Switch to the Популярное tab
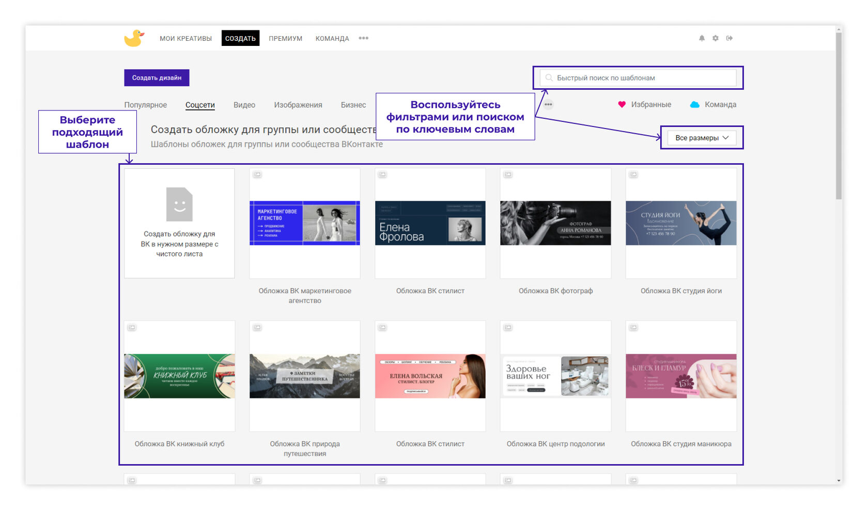 (x=145, y=105)
